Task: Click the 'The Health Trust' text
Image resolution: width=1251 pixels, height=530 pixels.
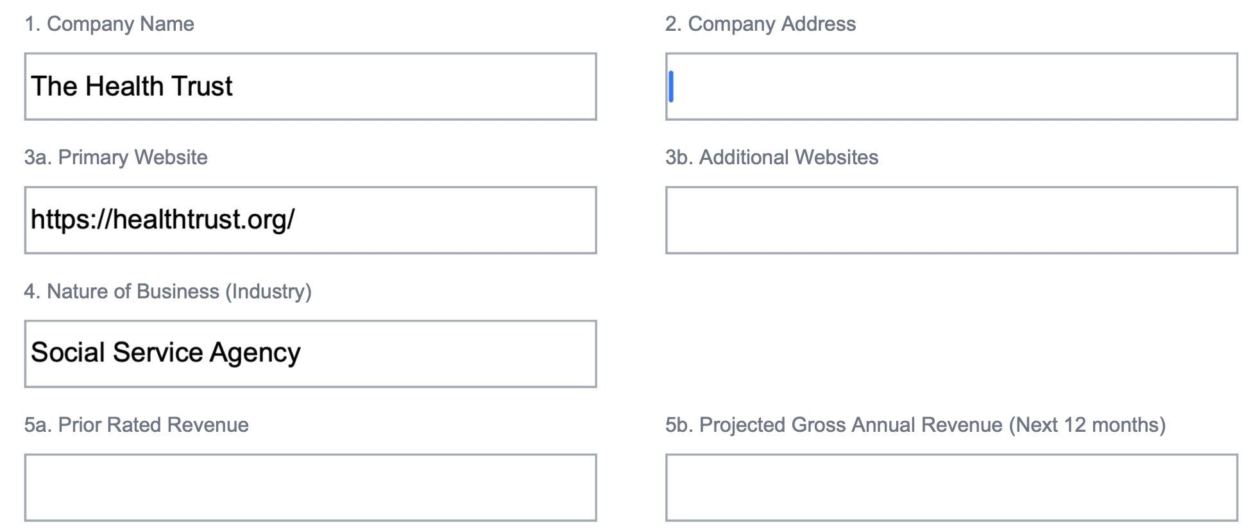Action: [x=132, y=87]
